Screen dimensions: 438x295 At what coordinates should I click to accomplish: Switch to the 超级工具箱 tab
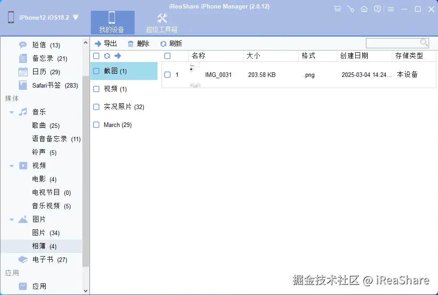pyautogui.click(x=162, y=22)
